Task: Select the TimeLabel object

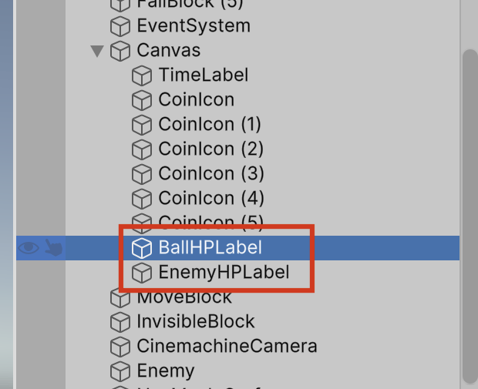Action: (204, 75)
